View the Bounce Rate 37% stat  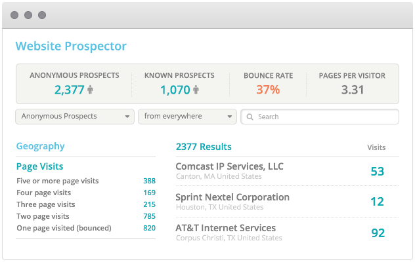click(268, 83)
